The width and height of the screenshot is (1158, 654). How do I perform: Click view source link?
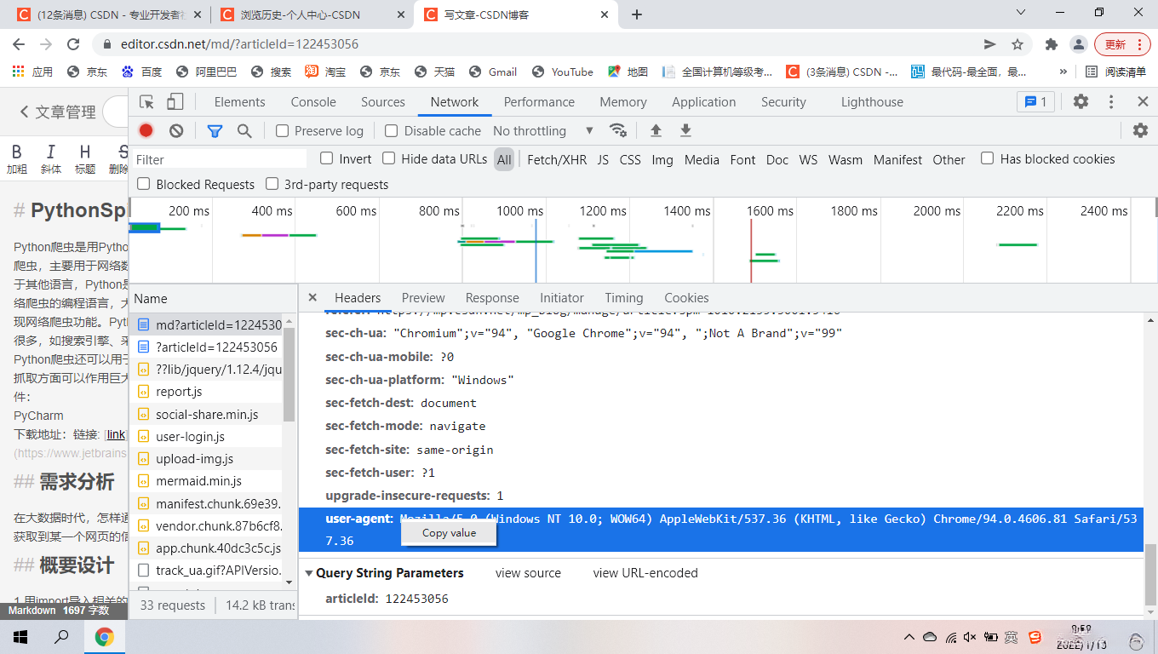528,573
